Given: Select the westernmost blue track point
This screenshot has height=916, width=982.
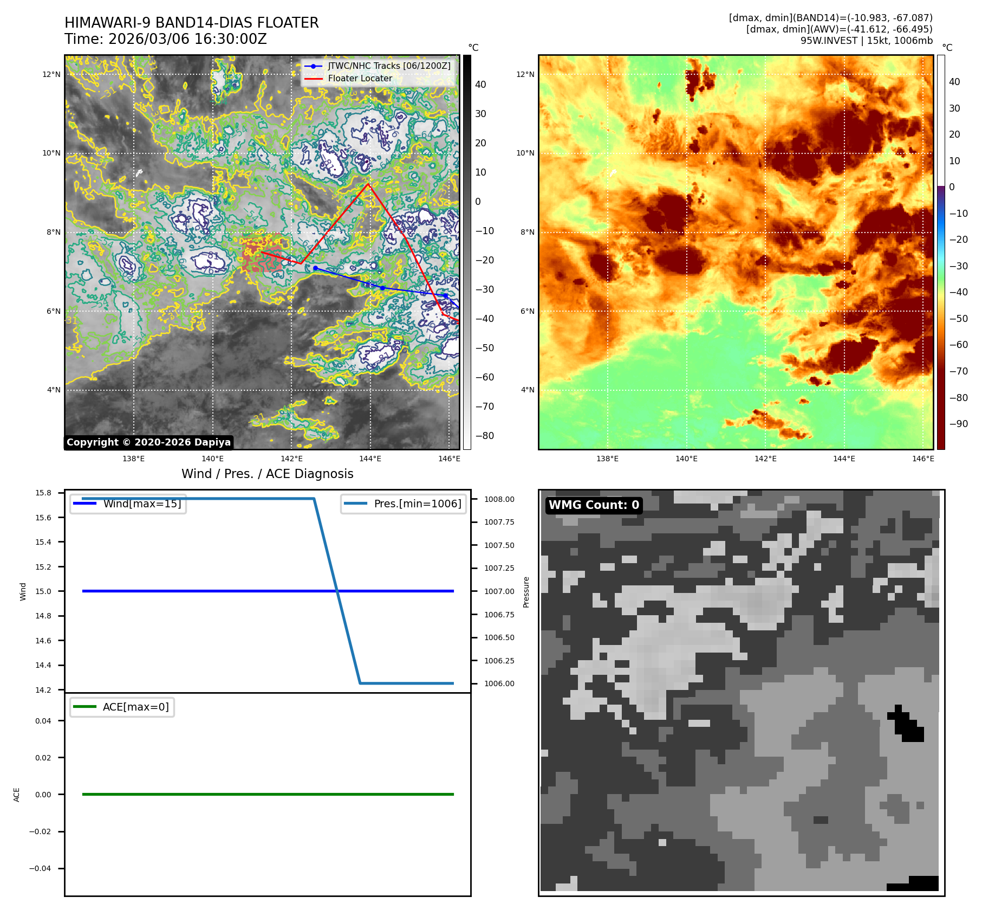Looking at the screenshot, I should point(315,268).
